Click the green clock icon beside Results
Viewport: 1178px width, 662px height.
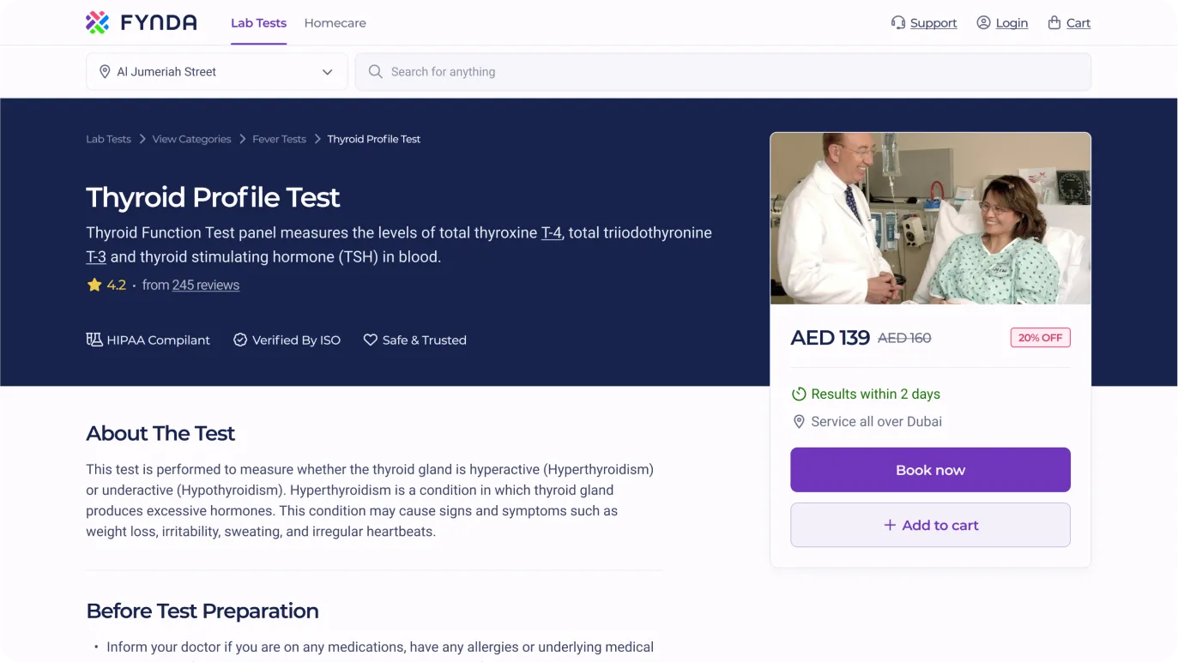pos(799,394)
